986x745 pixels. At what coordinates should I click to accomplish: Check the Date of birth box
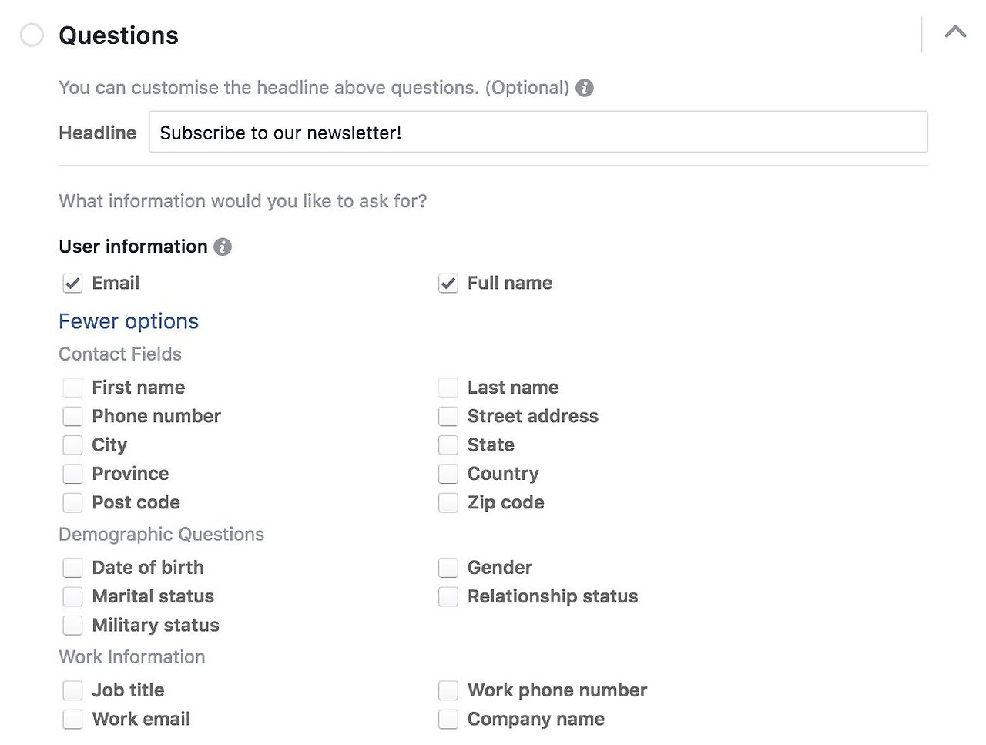(x=72, y=568)
